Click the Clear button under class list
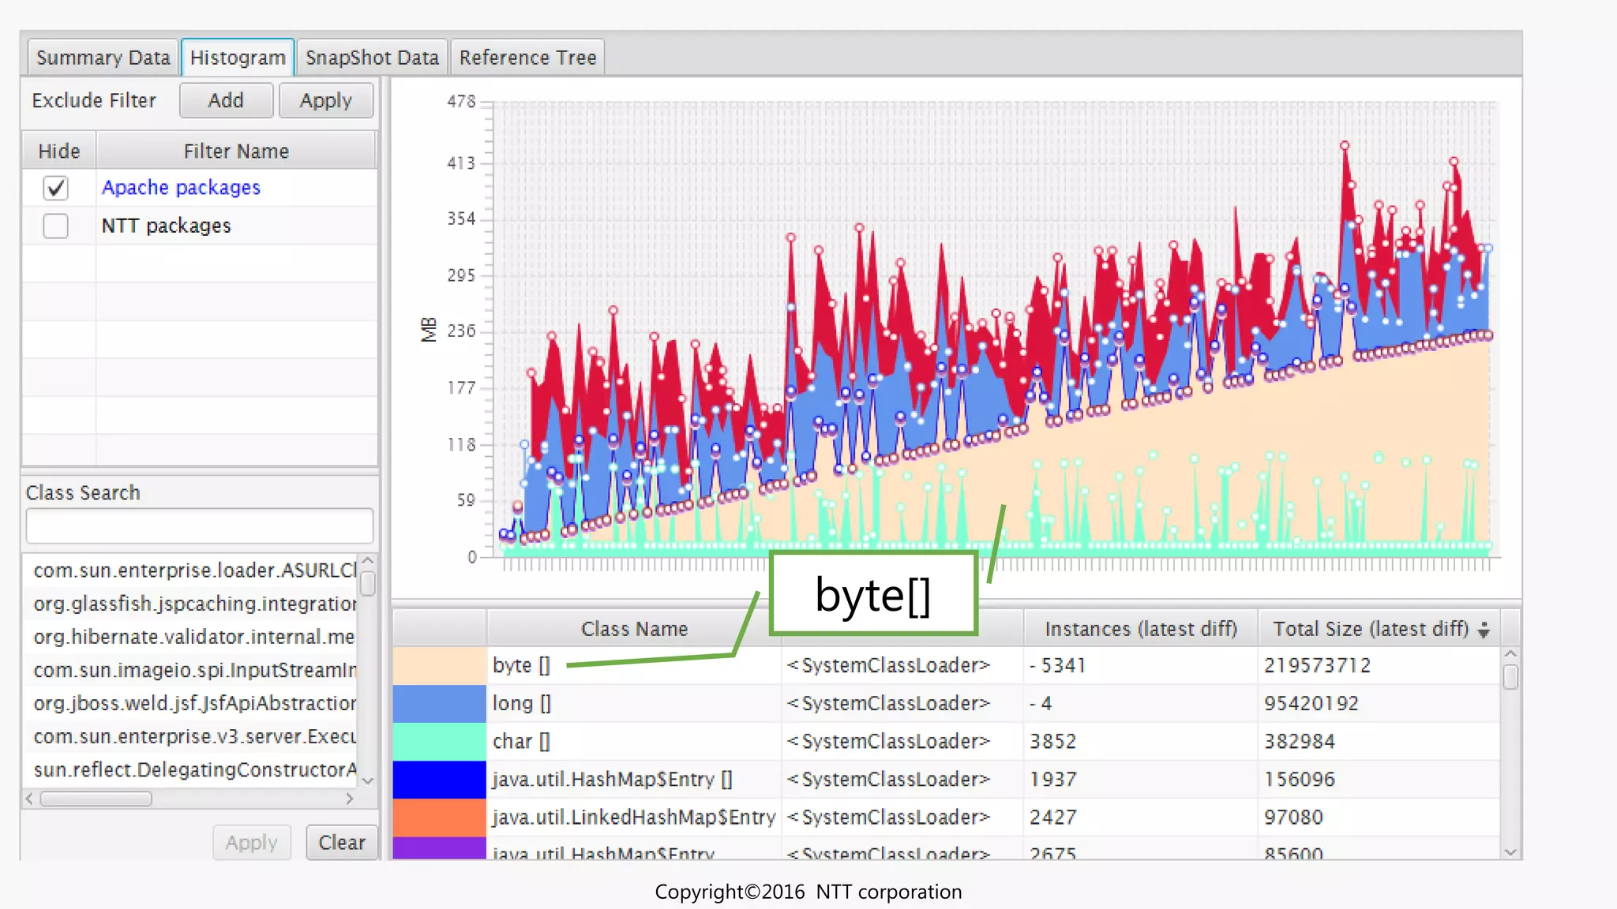1617x909 pixels. tap(341, 842)
